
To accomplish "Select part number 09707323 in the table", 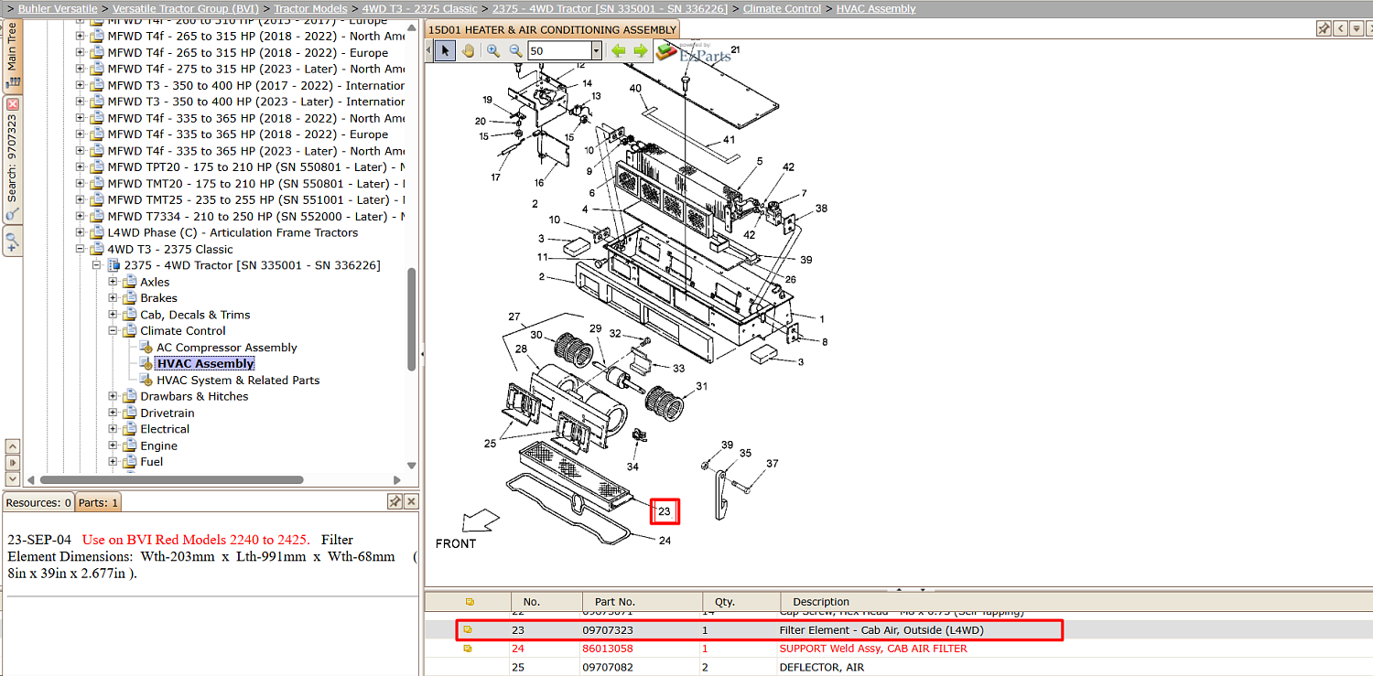I will click(608, 630).
